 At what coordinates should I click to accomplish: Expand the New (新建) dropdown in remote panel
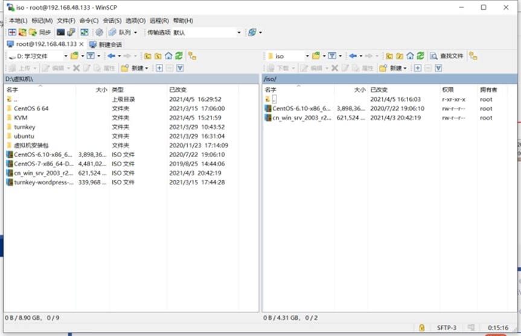(405, 68)
